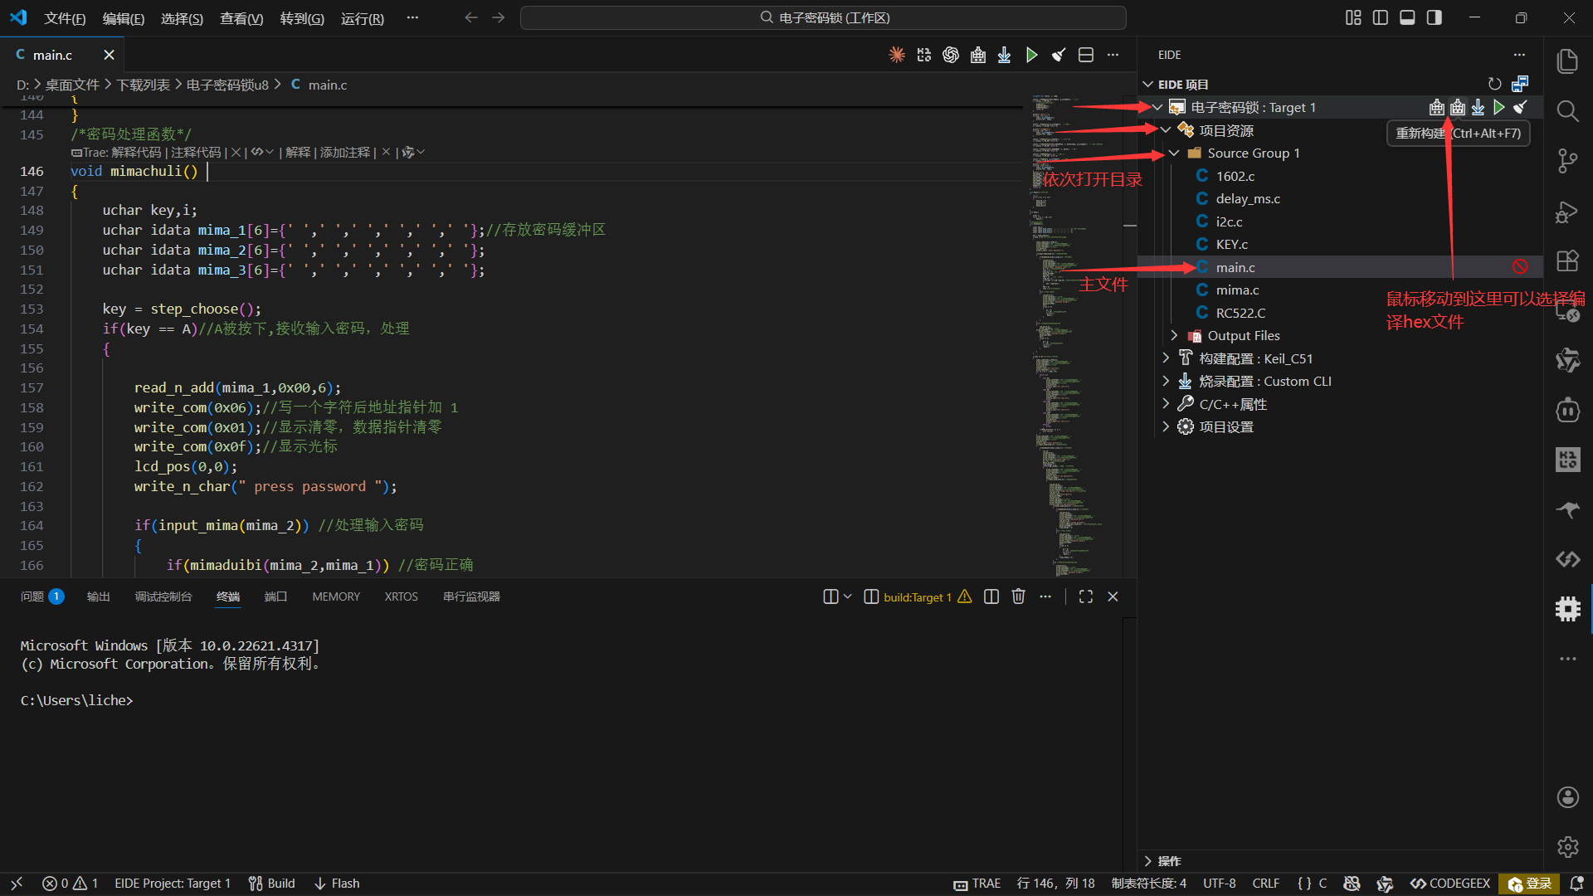
Task: Collapse the Source Group 1 folder
Action: (x=1174, y=153)
